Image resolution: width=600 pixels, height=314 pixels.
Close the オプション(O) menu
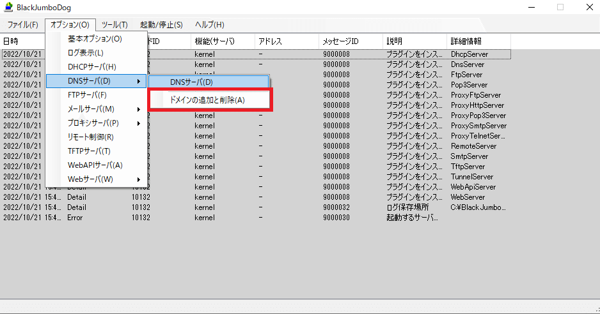(70, 25)
